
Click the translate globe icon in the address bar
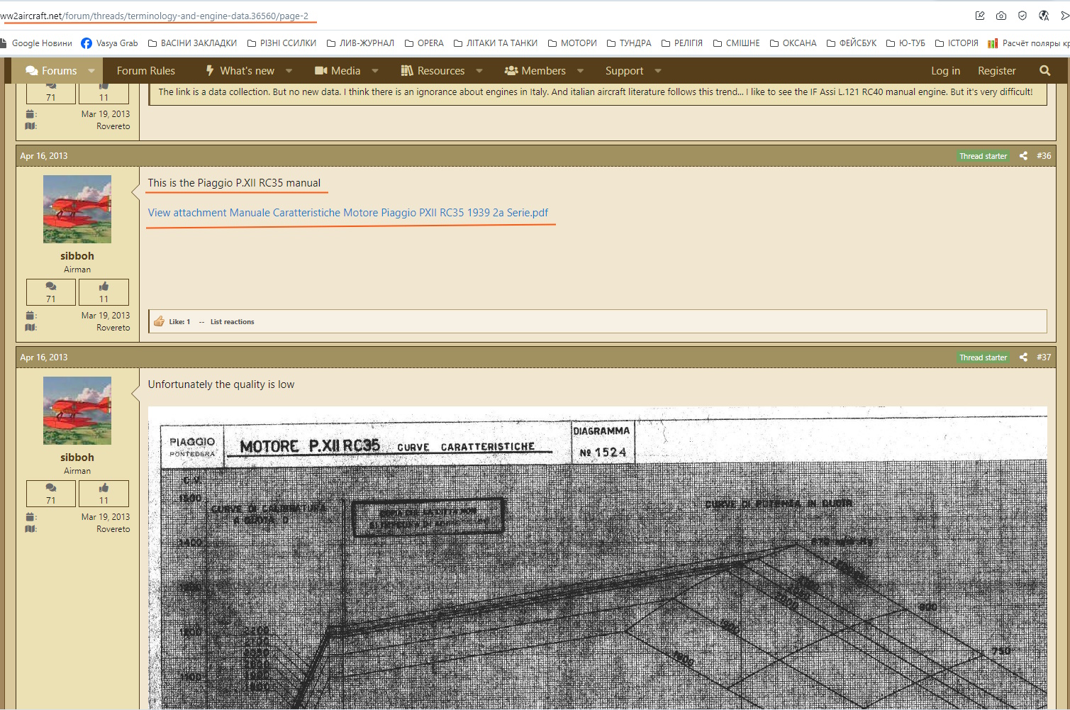[1044, 16]
